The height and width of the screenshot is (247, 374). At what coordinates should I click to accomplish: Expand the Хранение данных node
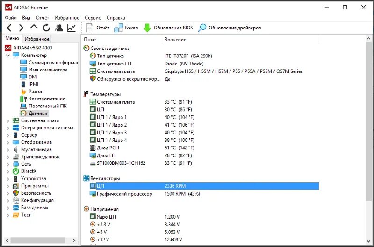coord(8,157)
